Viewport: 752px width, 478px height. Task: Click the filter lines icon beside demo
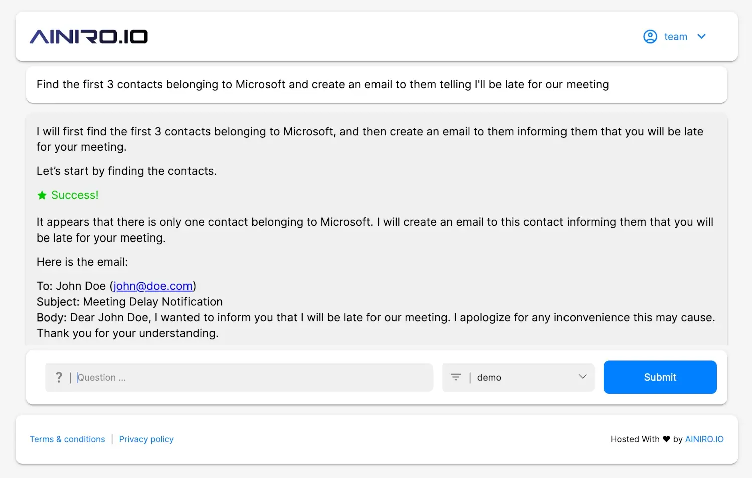point(456,377)
